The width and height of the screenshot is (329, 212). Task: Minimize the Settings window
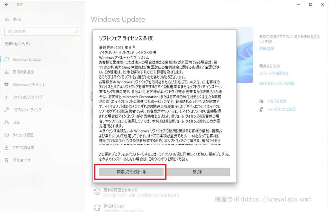click(x=298, y=4)
